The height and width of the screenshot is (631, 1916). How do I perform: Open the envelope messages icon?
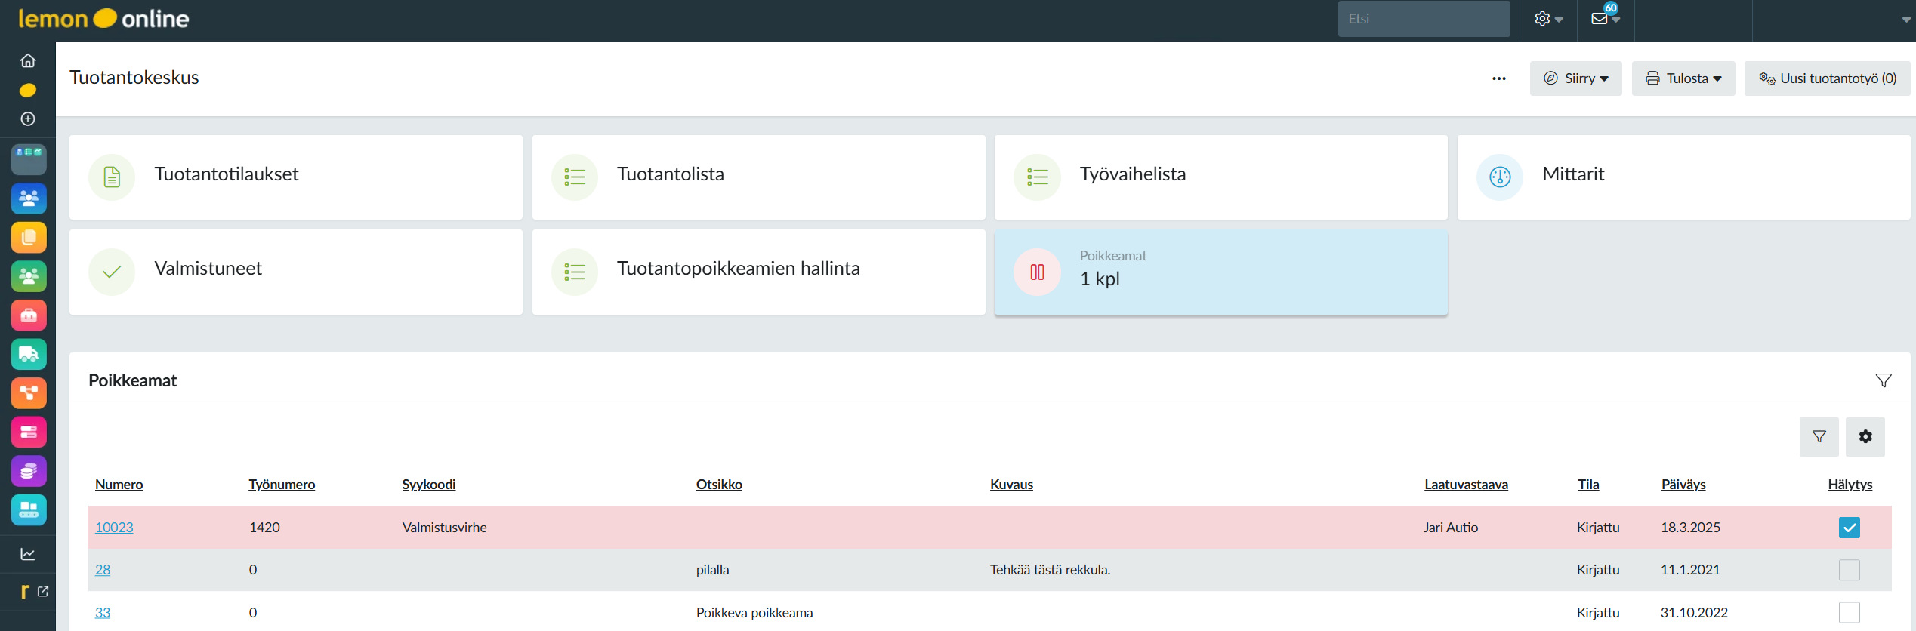click(1604, 19)
